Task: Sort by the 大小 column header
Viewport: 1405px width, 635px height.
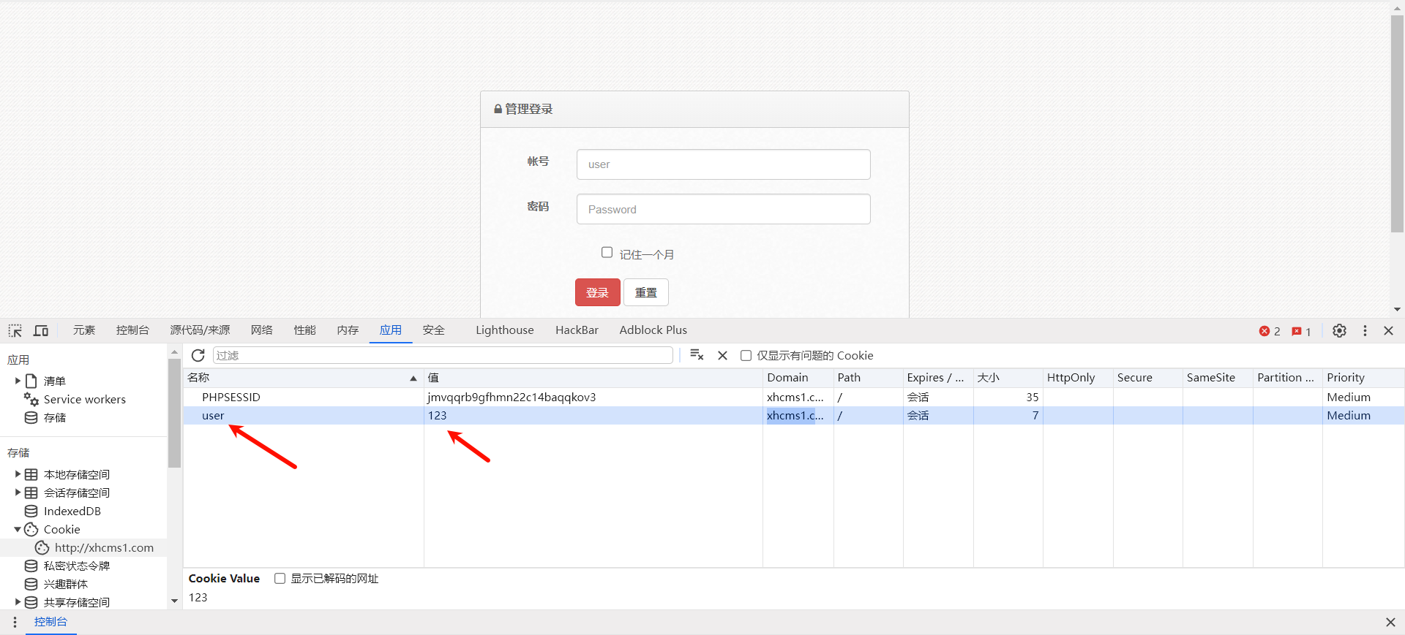Action: tap(1008, 378)
